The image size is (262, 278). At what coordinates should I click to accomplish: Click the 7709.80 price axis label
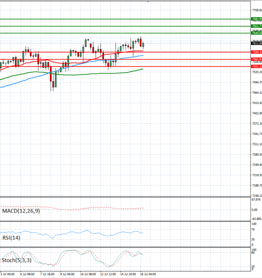tap(257, 10)
